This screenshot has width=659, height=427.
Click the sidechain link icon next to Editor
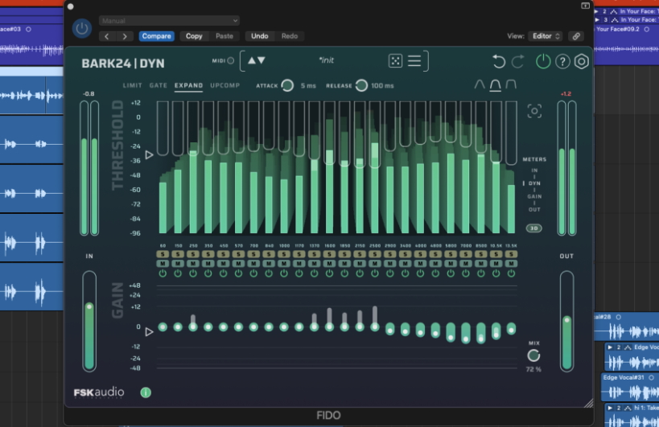[x=576, y=36]
